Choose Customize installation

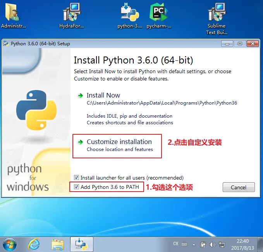[x=119, y=142]
